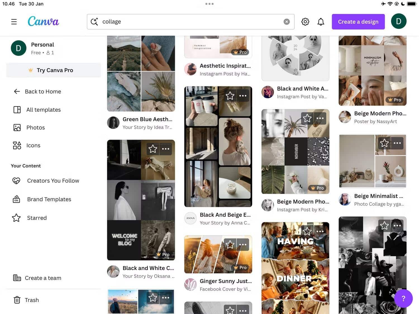Viewport: 419px width, 314px height.
Task: Open the hamburger menu beside Canva logo
Action: tap(14, 22)
